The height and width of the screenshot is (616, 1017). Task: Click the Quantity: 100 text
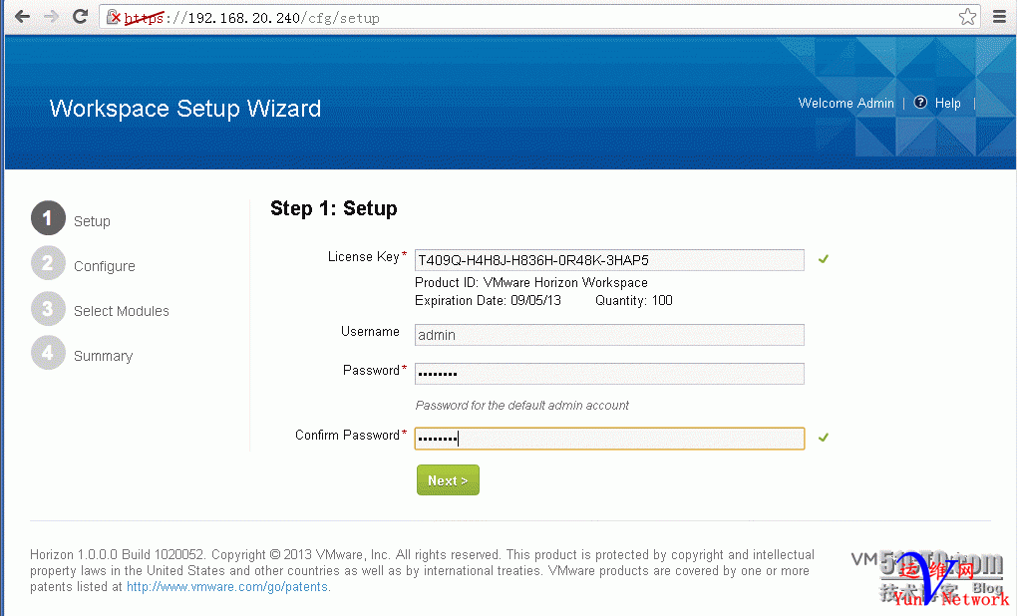tap(634, 301)
